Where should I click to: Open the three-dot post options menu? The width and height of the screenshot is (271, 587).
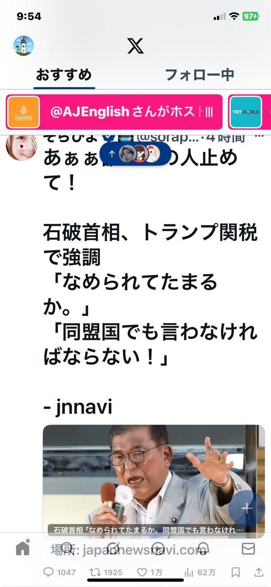tap(259, 136)
